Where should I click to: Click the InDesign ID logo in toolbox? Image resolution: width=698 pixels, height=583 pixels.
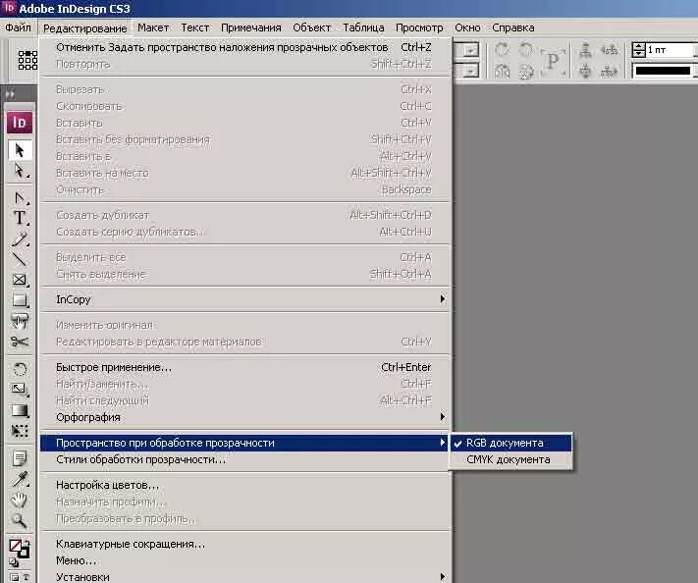click(x=19, y=123)
